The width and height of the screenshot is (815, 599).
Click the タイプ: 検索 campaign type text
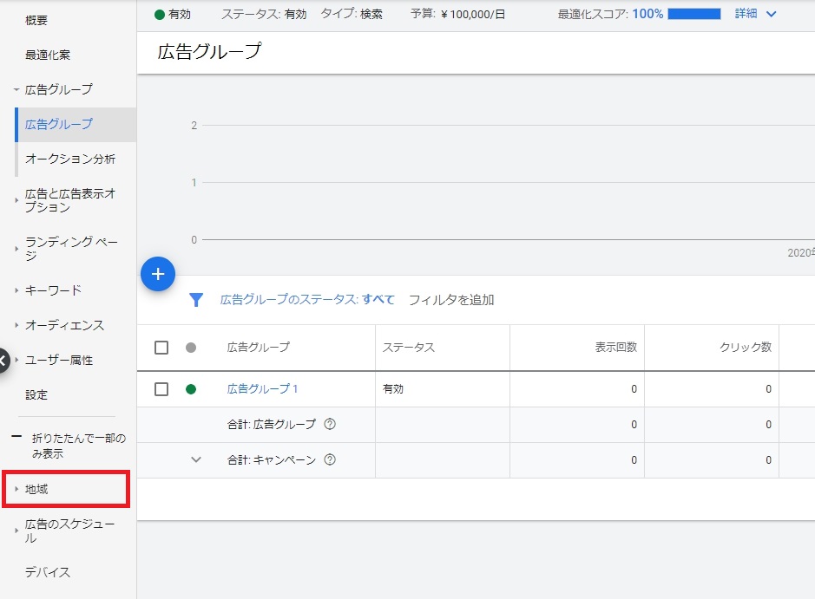[352, 14]
